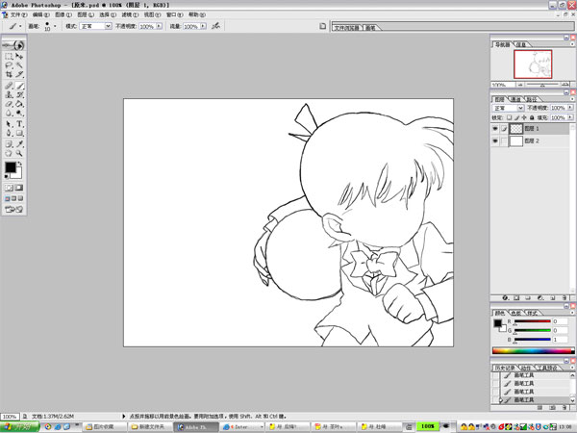Switch to standard screen mode

coord(8,198)
